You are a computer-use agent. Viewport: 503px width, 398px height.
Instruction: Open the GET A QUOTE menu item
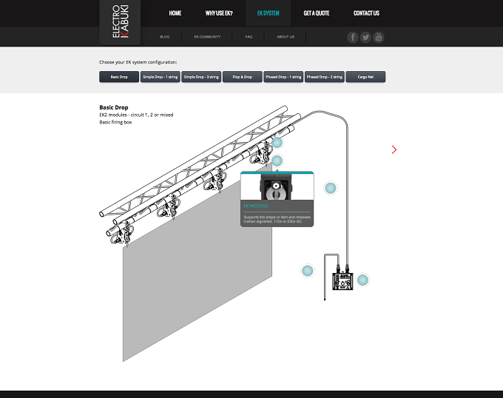click(x=317, y=13)
